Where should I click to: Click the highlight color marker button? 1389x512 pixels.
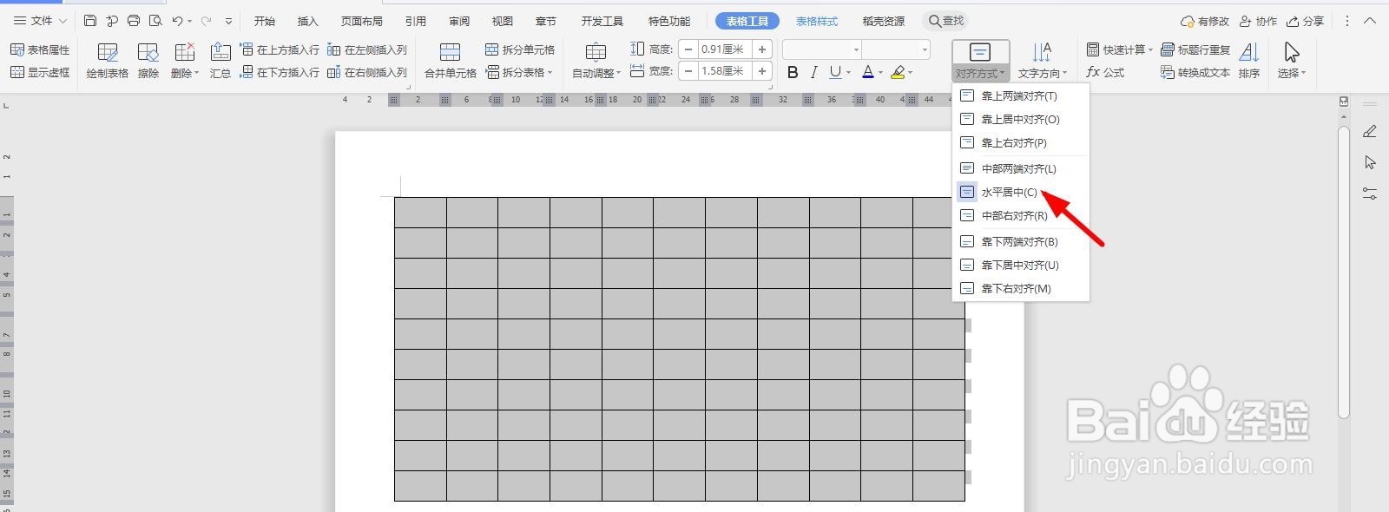click(899, 73)
